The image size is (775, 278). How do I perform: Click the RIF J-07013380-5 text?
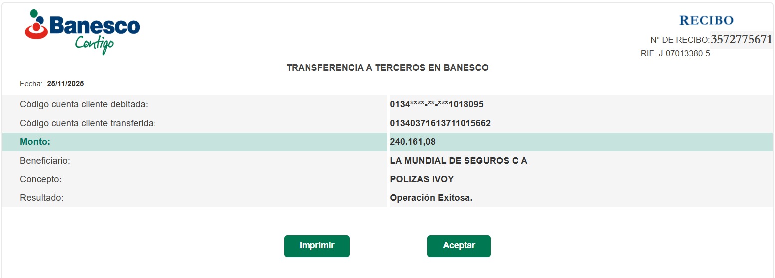(x=675, y=54)
